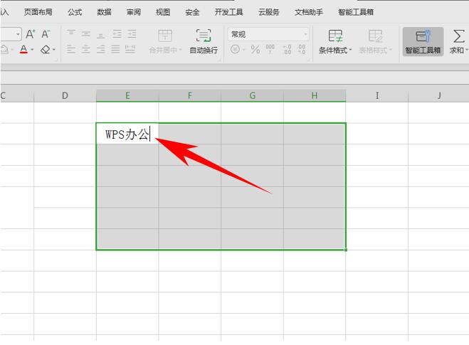Apply distributed alignment icon
Screen dimensions: 469x345
pyautogui.click(x=130, y=49)
